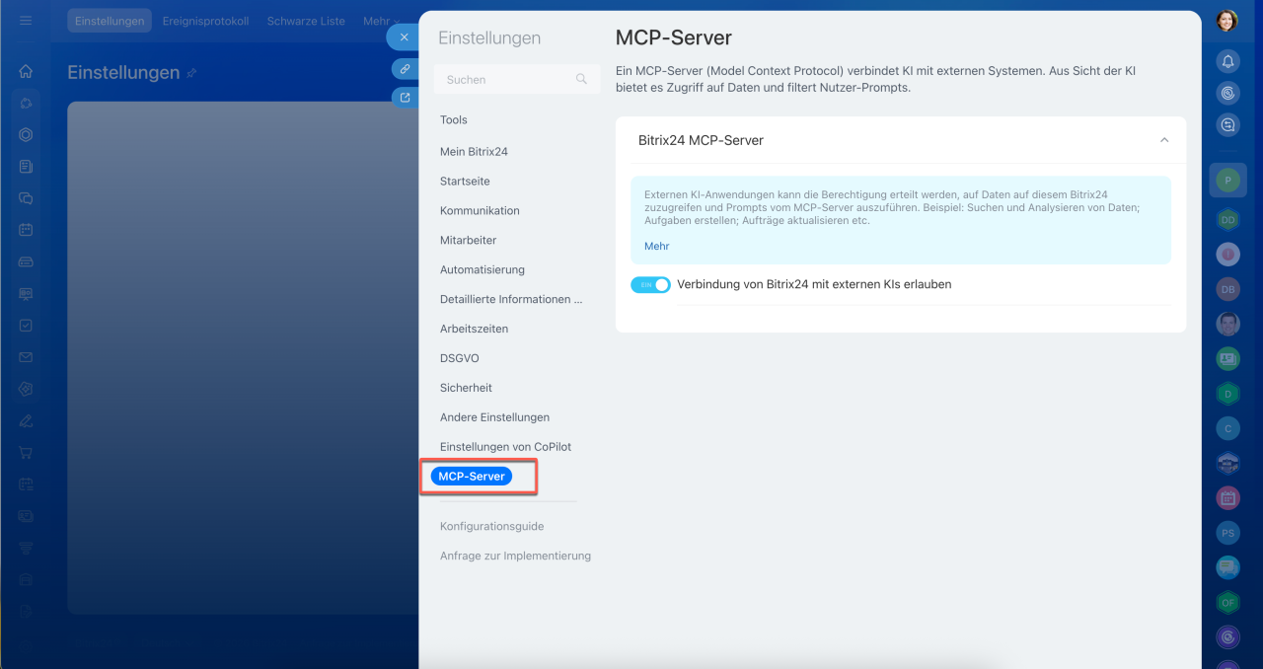
Task: Click the mail envelope icon in sidebar
Action: click(x=26, y=357)
